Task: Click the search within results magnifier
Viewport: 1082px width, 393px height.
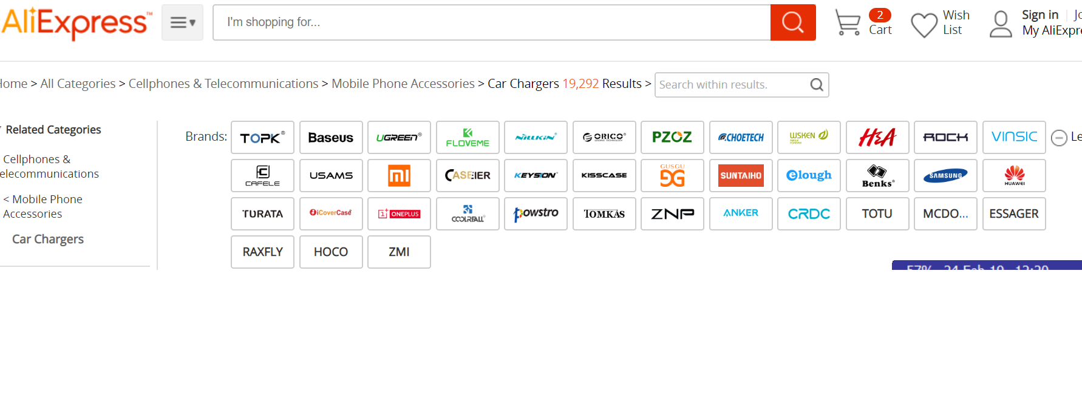Action: (x=817, y=85)
